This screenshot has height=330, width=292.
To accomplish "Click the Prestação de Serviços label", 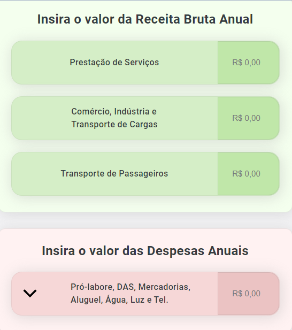I will [114, 62].
